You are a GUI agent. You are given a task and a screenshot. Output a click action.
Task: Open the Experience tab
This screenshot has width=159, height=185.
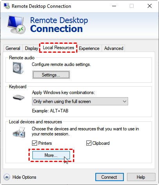(89, 48)
